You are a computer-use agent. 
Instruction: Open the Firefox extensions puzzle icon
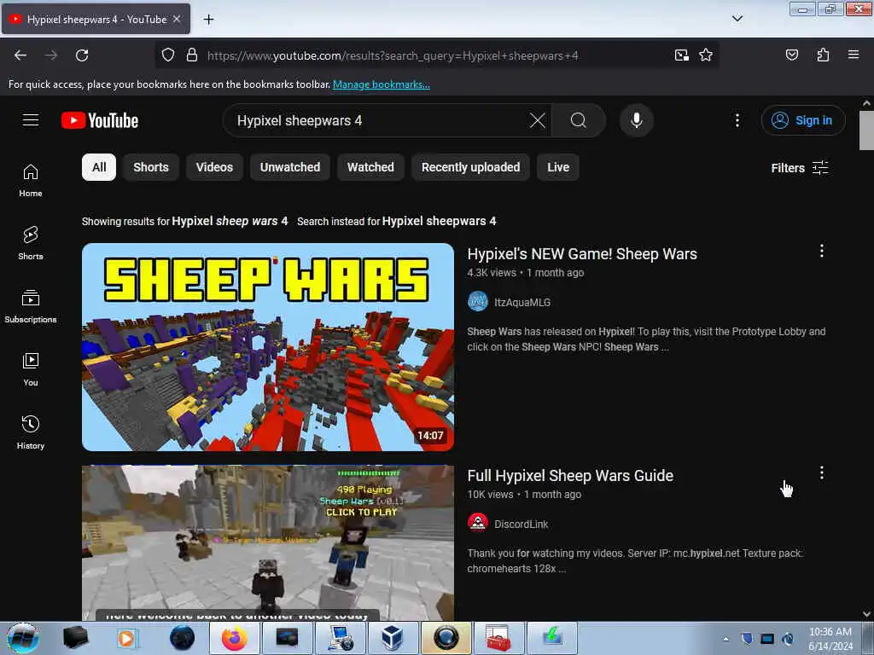(823, 55)
